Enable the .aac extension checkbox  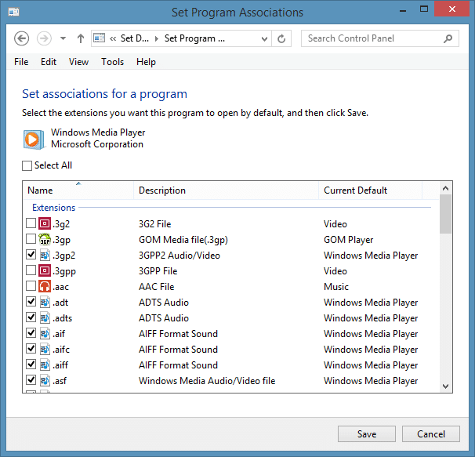(x=31, y=286)
